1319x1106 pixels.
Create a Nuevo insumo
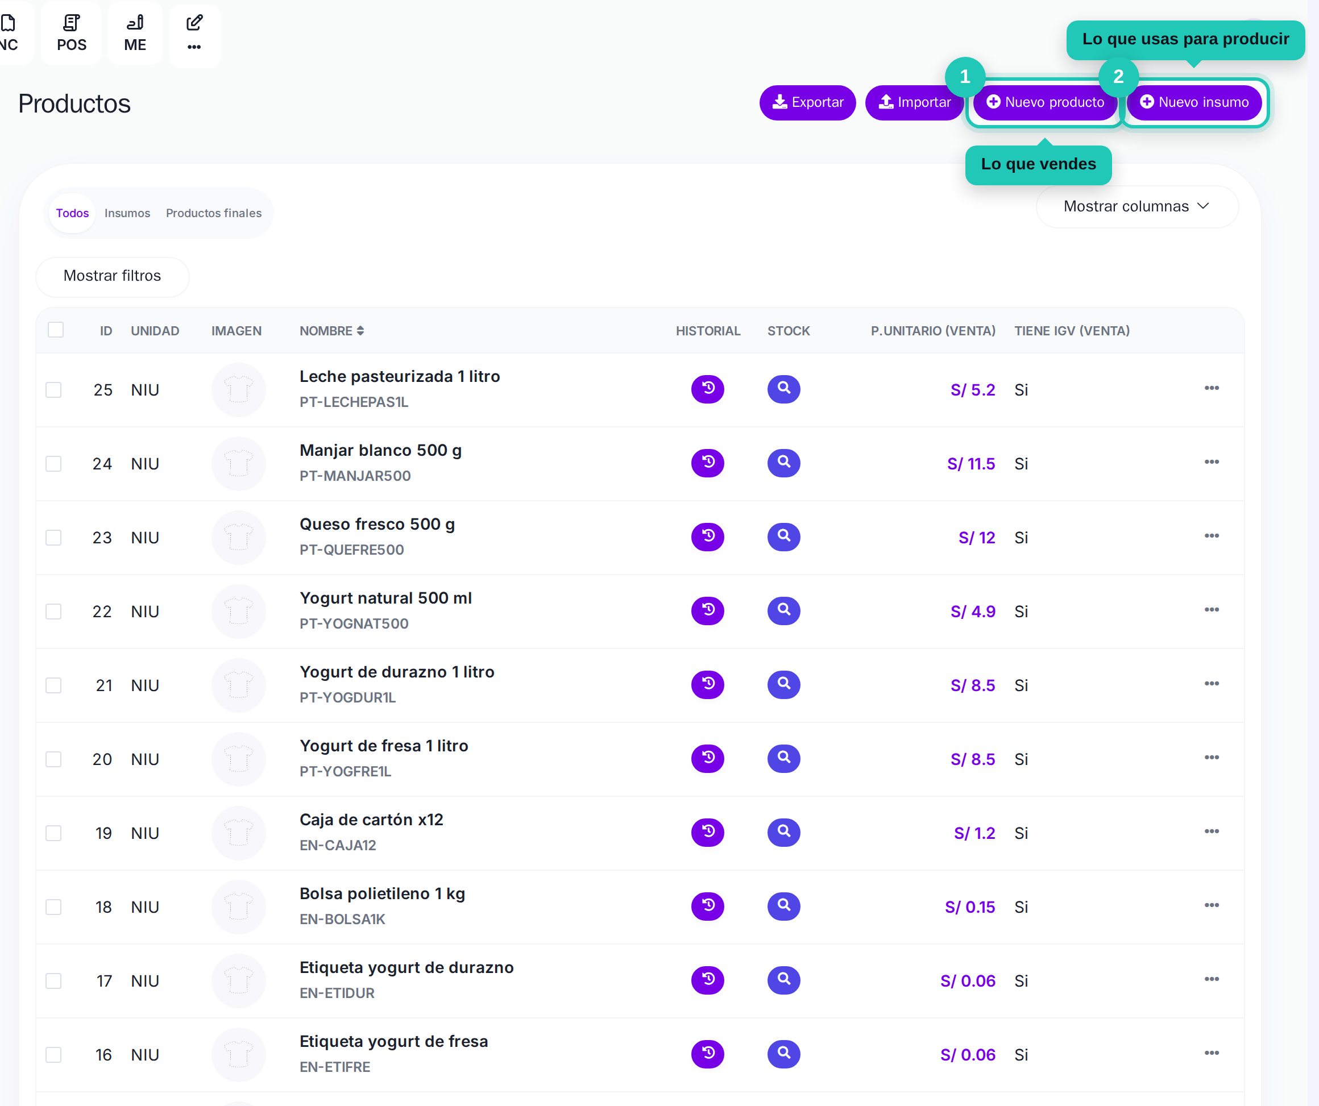(1194, 102)
